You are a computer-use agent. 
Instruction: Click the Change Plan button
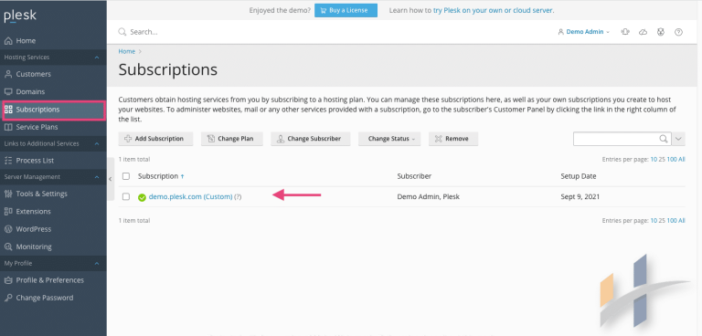pos(232,139)
